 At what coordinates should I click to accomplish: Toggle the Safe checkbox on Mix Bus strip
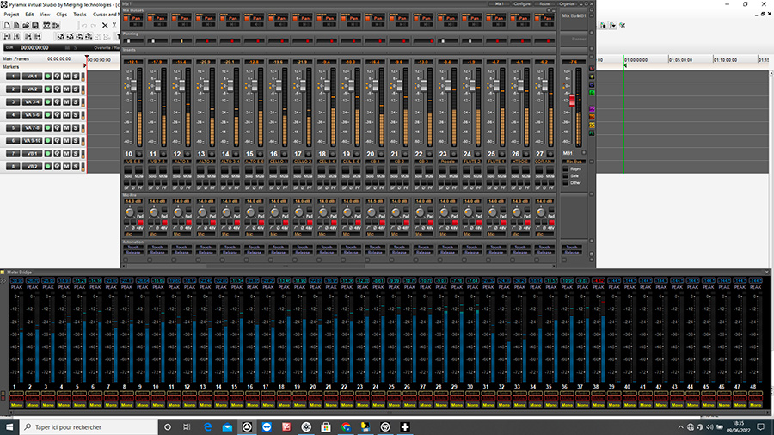tap(566, 176)
